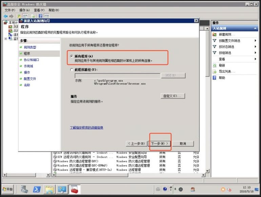Click the back arrow in the toolbar
This screenshot has height=197, width=261.
pyautogui.click(x=6, y=16)
